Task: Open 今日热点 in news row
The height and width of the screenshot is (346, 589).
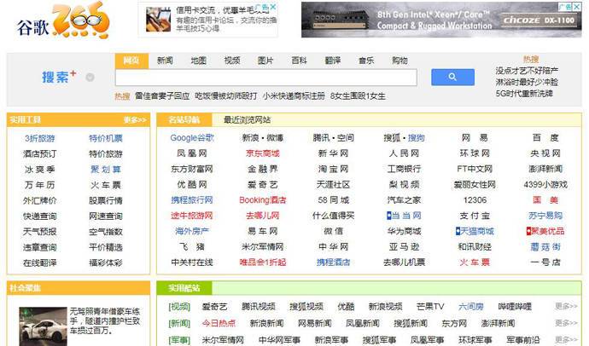Action: point(219,323)
